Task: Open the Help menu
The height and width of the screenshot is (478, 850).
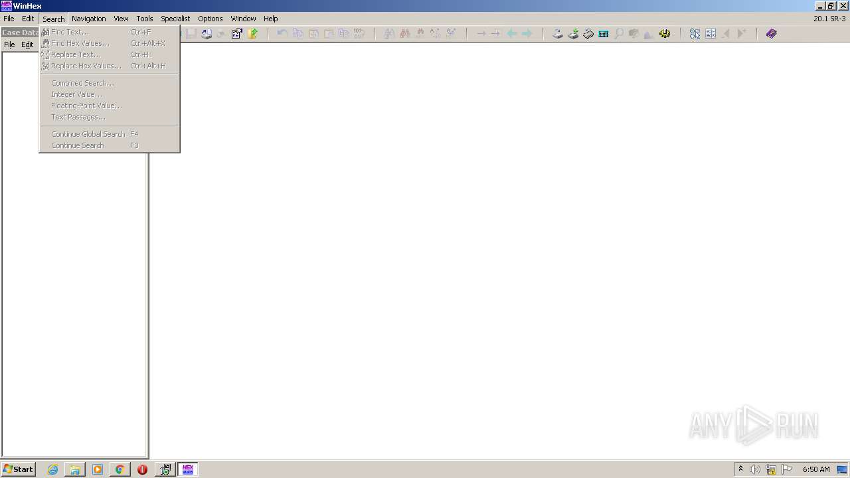Action: tap(271, 19)
